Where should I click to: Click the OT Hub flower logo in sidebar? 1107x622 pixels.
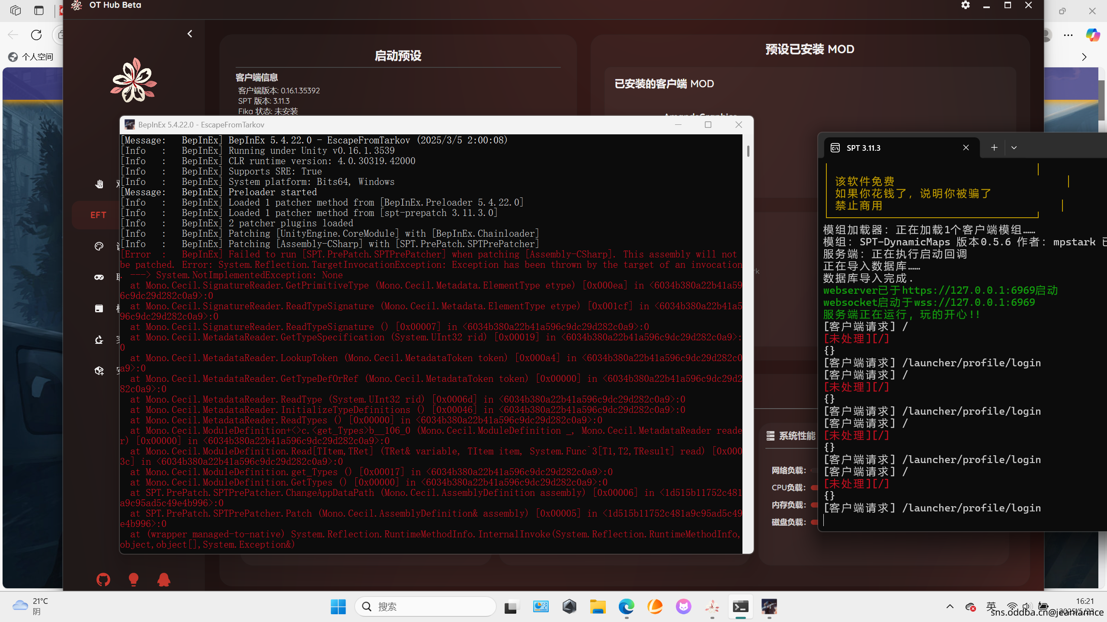[x=133, y=80]
